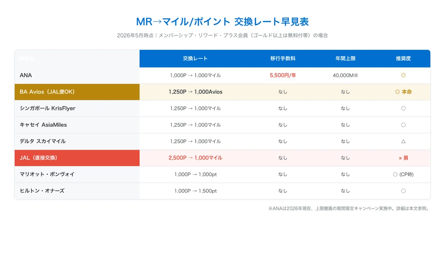445x269 pixels.
Task: Click the '○' recommendation in the AsiaMiles row
Action: (x=403, y=125)
